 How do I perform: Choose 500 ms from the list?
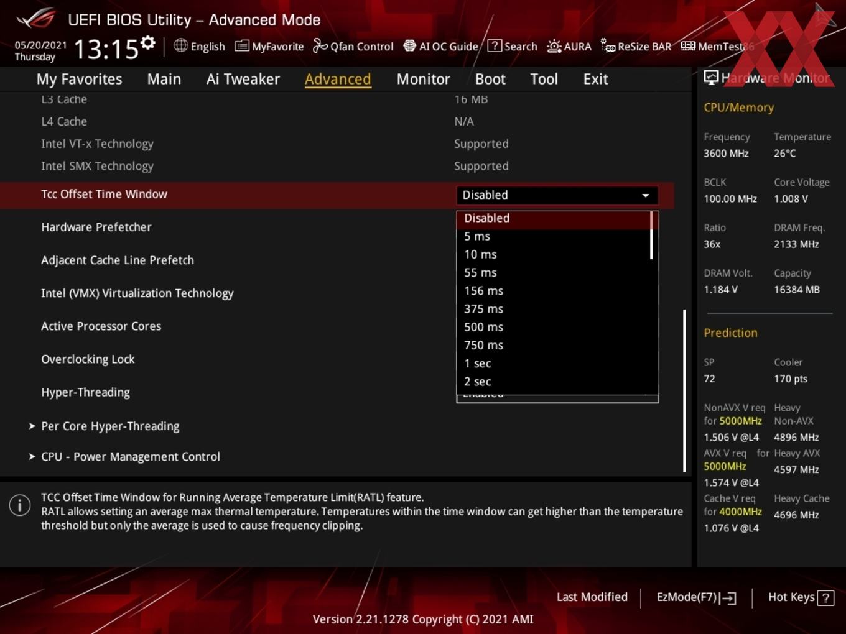tap(554, 326)
